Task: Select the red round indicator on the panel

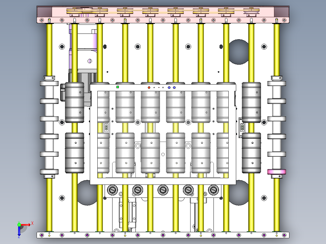Action: click(149, 88)
